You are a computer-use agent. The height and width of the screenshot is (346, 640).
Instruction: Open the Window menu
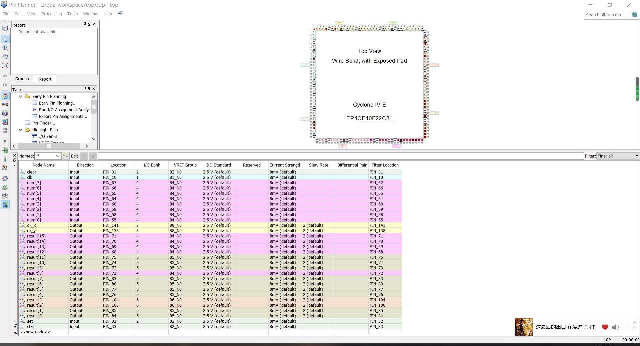click(x=91, y=14)
